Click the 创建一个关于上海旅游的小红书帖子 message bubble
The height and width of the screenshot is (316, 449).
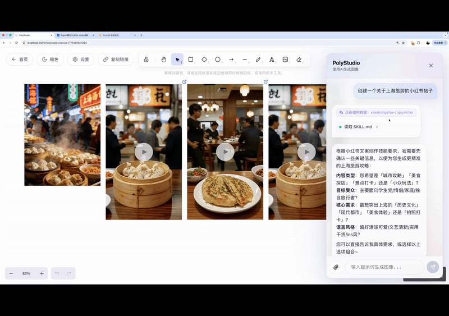pyautogui.click(x=395, y=90)
